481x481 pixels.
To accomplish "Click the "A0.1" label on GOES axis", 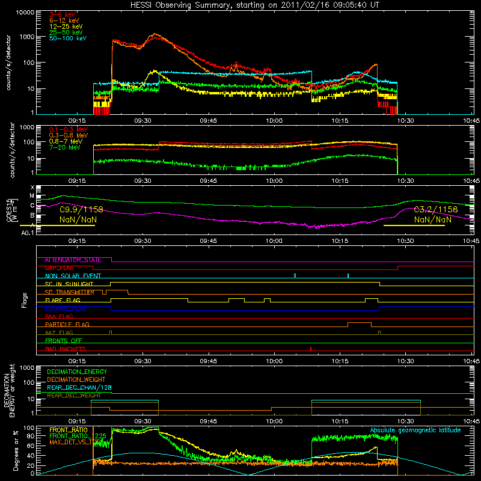I will pyautogui.click(x=28, y=233).
